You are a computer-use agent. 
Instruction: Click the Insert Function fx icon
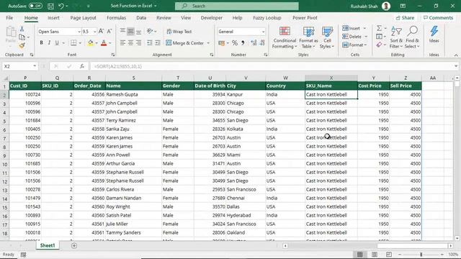click(82, 66)
